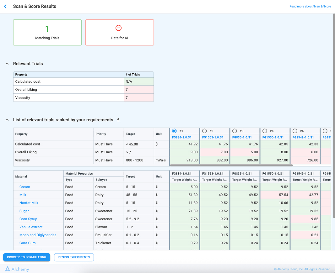Collapse the Relevant Trials section
The image size is (335, 273).
coord(7,64)
